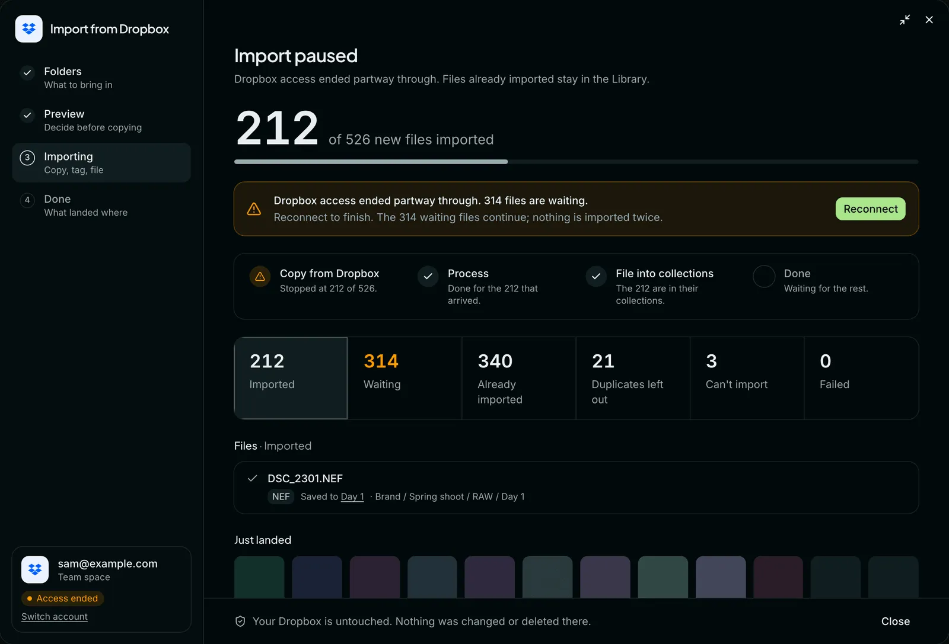This screenshot has width=949, height=644.
Task: Select the 21 Duplicates left out tab
Action: click(x=633, y=378)
